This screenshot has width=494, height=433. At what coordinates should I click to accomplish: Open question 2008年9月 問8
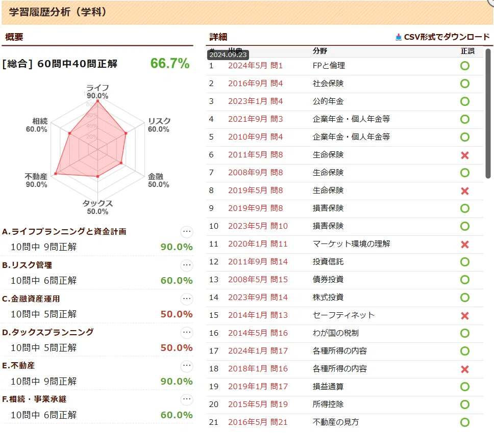(x=256, y=173)
